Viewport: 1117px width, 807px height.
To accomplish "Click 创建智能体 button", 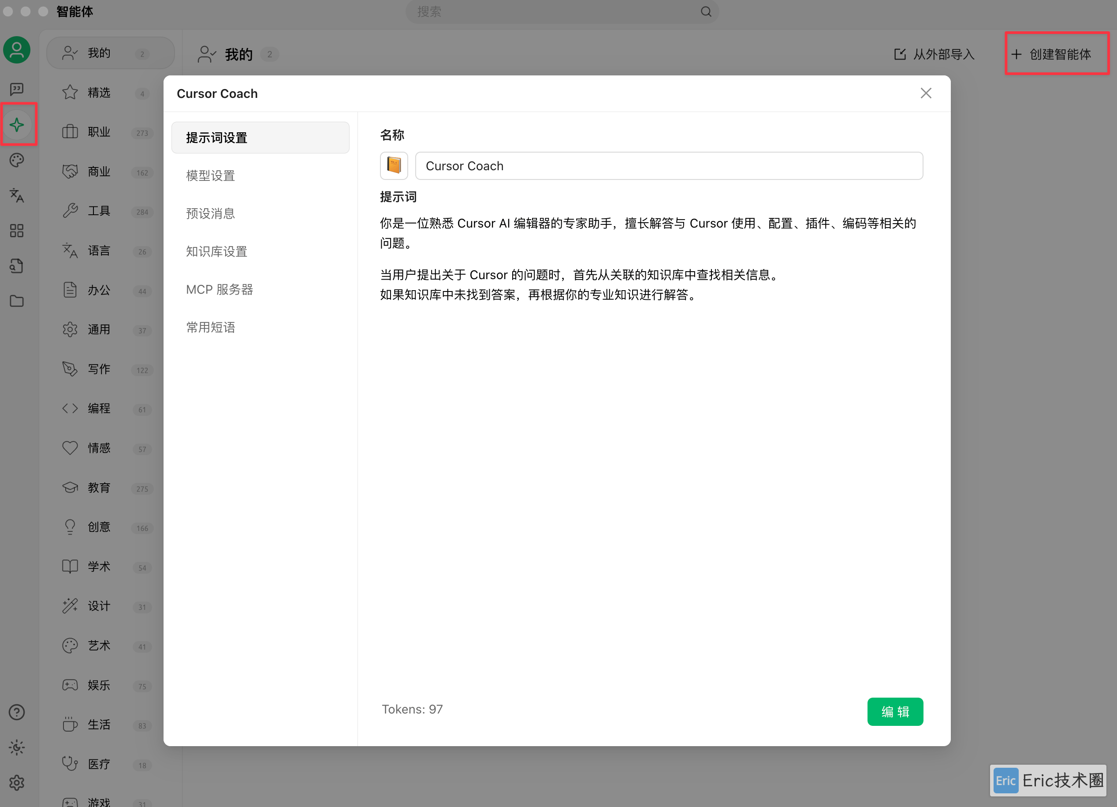I will coord(1051,54).
